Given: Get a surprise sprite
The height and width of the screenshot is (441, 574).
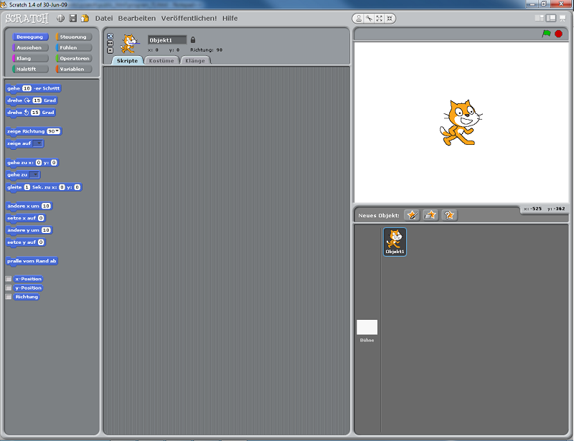Looking at the screenshot, I should (449, 215).
